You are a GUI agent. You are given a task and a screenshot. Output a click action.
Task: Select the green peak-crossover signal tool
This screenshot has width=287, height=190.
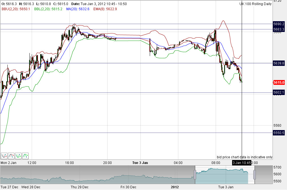pos(25,156)
